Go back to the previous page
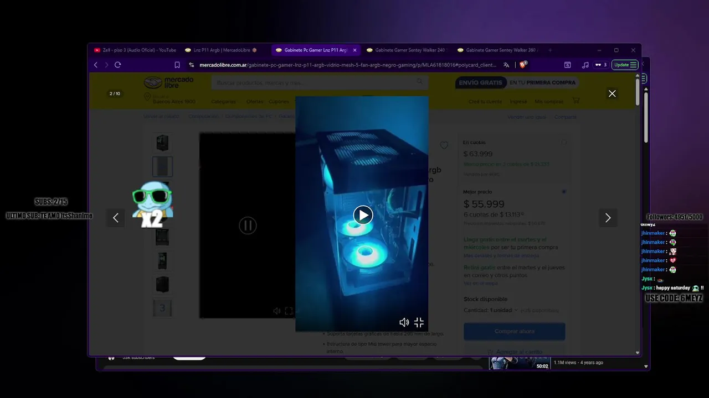 pos(95,65)
